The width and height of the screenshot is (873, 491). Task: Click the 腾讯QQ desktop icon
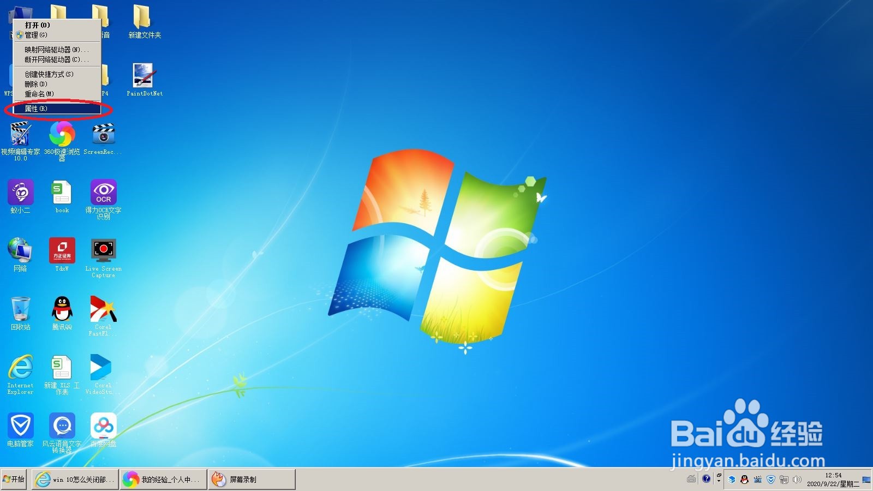pyautogui.click(x=62, y=313)
